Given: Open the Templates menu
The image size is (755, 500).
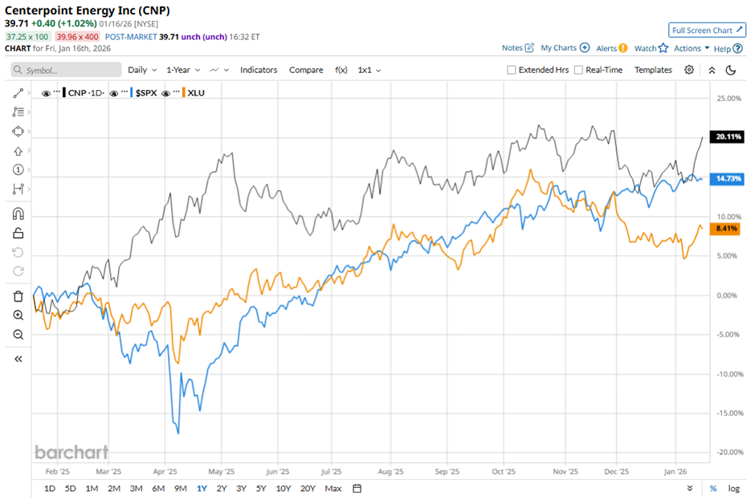Looking at the screenshot, I should (x=653, y=70).
